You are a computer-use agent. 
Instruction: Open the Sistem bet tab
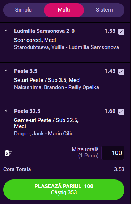[104, 10]
